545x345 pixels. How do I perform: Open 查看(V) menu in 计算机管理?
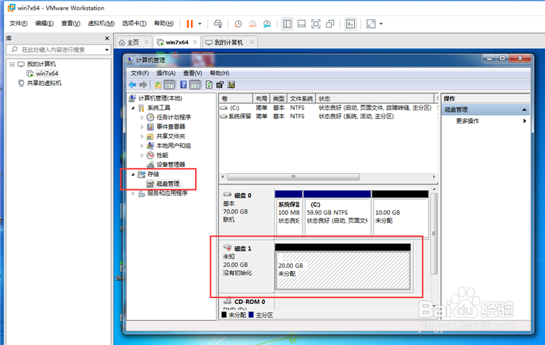click(193, 73)
